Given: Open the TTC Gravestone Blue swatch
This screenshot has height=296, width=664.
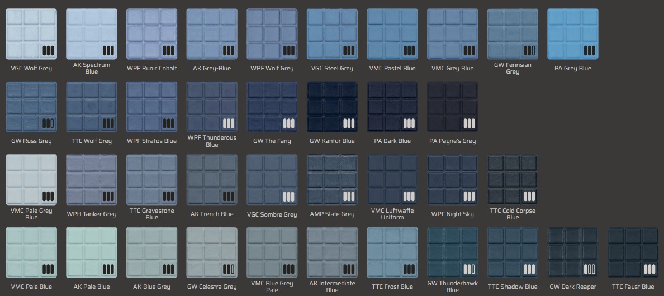Looking at the screenshot, I should coord(151,180).
